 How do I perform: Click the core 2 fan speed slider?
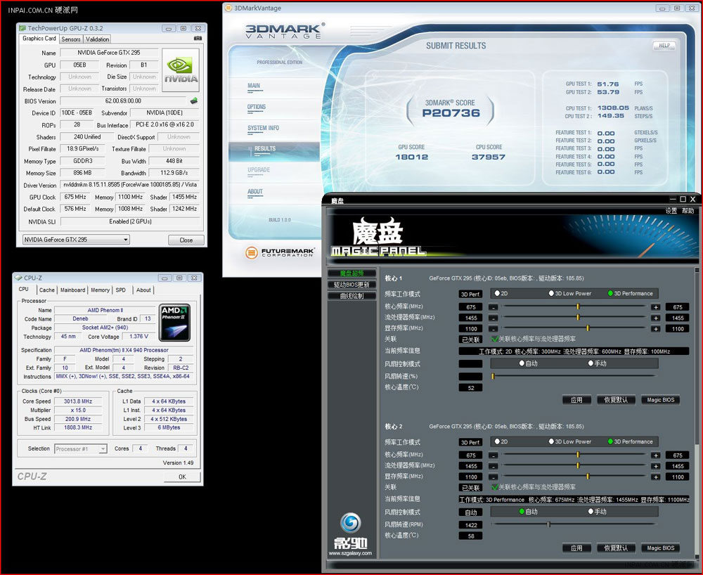[x=574, y=524]
